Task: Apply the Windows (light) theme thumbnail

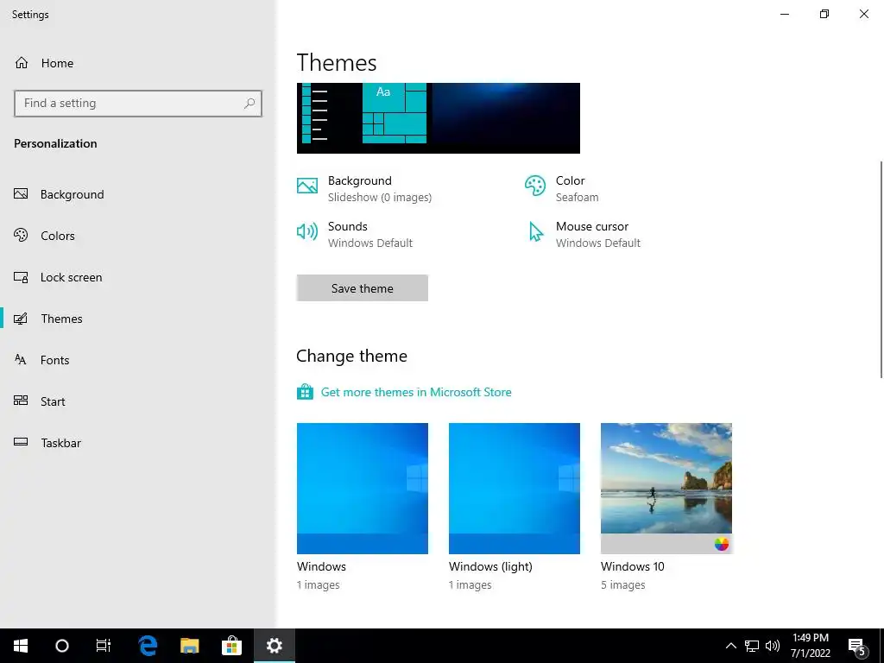Action: [515, 489]
